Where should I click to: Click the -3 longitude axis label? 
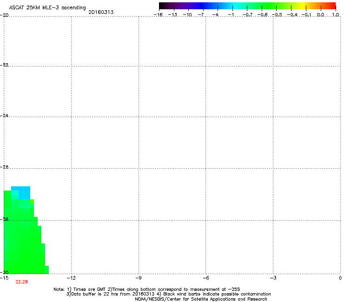click(273, 278)
